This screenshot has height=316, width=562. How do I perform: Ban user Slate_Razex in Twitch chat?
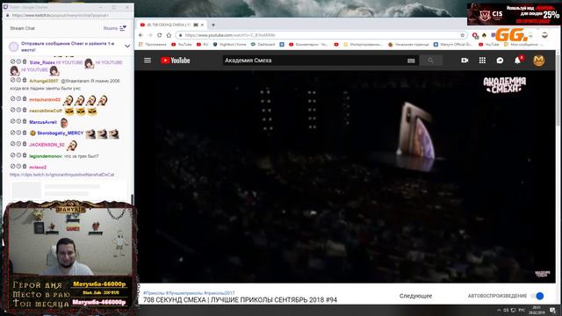(12, 61)
